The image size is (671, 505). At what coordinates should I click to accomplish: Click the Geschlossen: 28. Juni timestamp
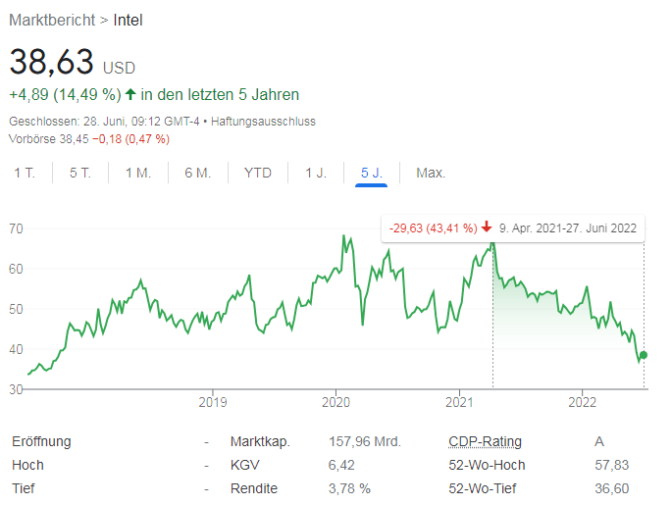click(104, 122)
